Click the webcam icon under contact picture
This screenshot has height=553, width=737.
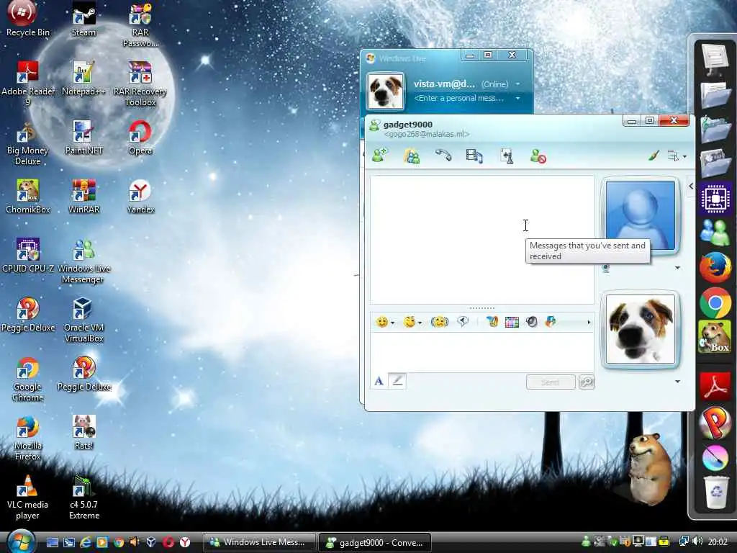pyautogui.click(x=606, y=268)
